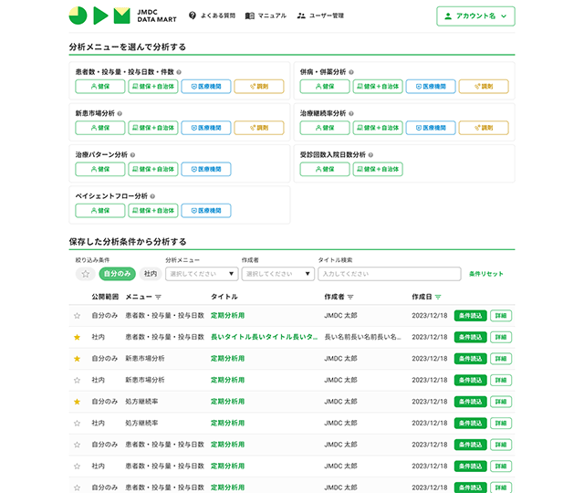Toggle the 社内 filter chip

tap(151, 274)
